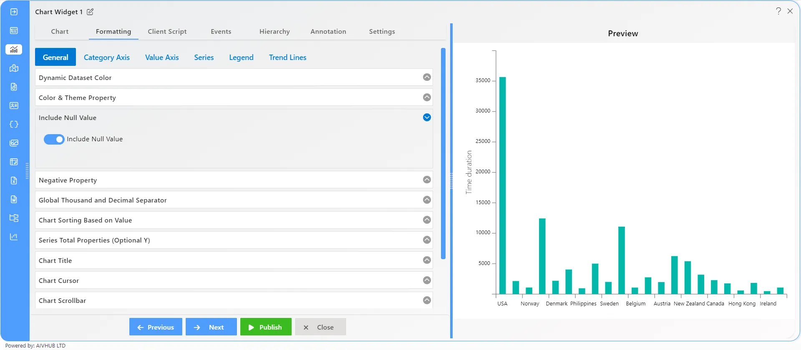Select the General formatting sub-tab
The image size is (801, 350).
55,57
